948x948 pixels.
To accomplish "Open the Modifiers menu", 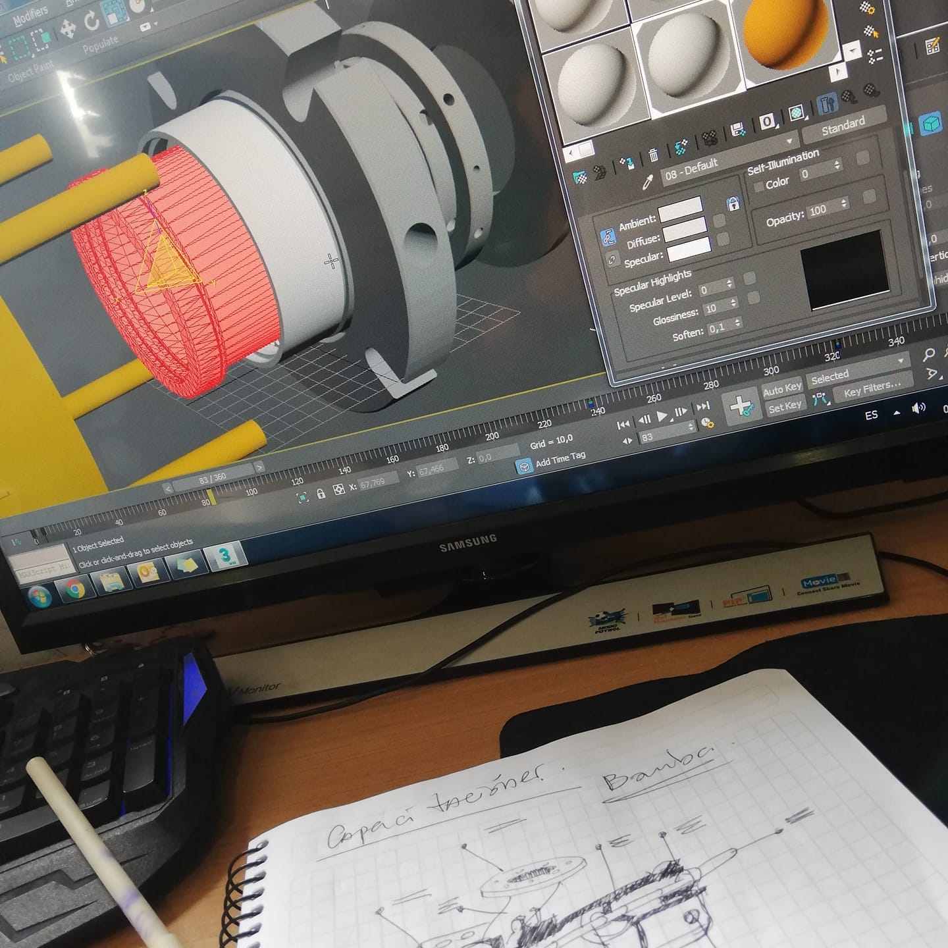I will point(30,14).
